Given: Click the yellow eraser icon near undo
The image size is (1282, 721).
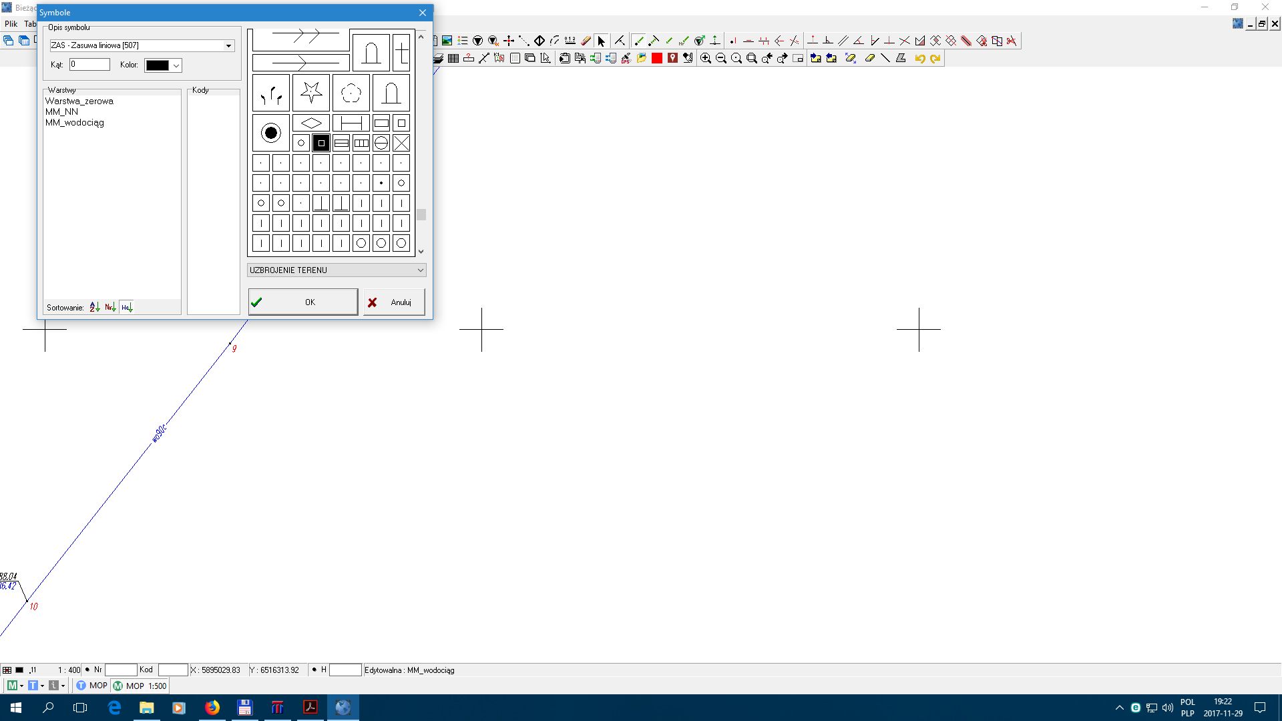Looking at the screenshot, I should (869, 59).
